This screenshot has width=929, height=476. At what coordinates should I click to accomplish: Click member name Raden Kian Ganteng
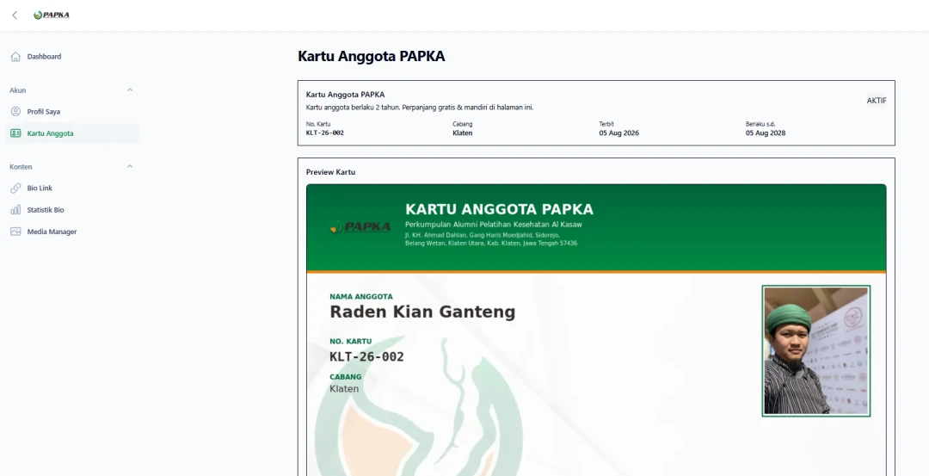(x=422, y=312)
